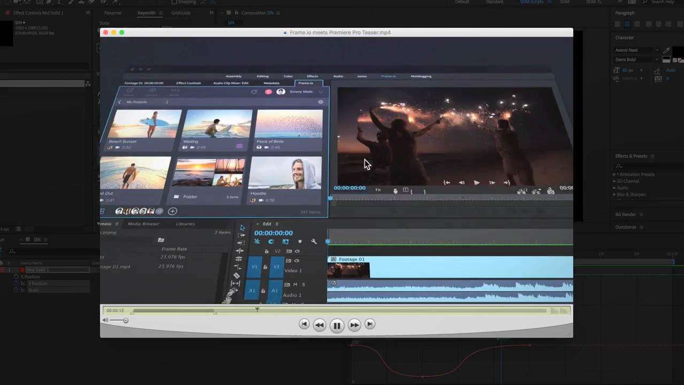Select the Editing workspace
The image size is (684, 385).
[262, 76]
